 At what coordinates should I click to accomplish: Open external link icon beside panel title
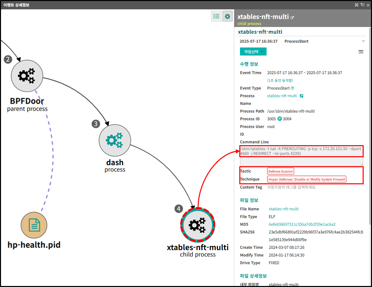(x=292, y=18)
